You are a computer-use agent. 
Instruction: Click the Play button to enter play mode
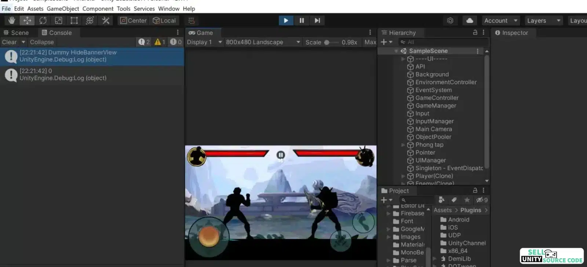286,21
